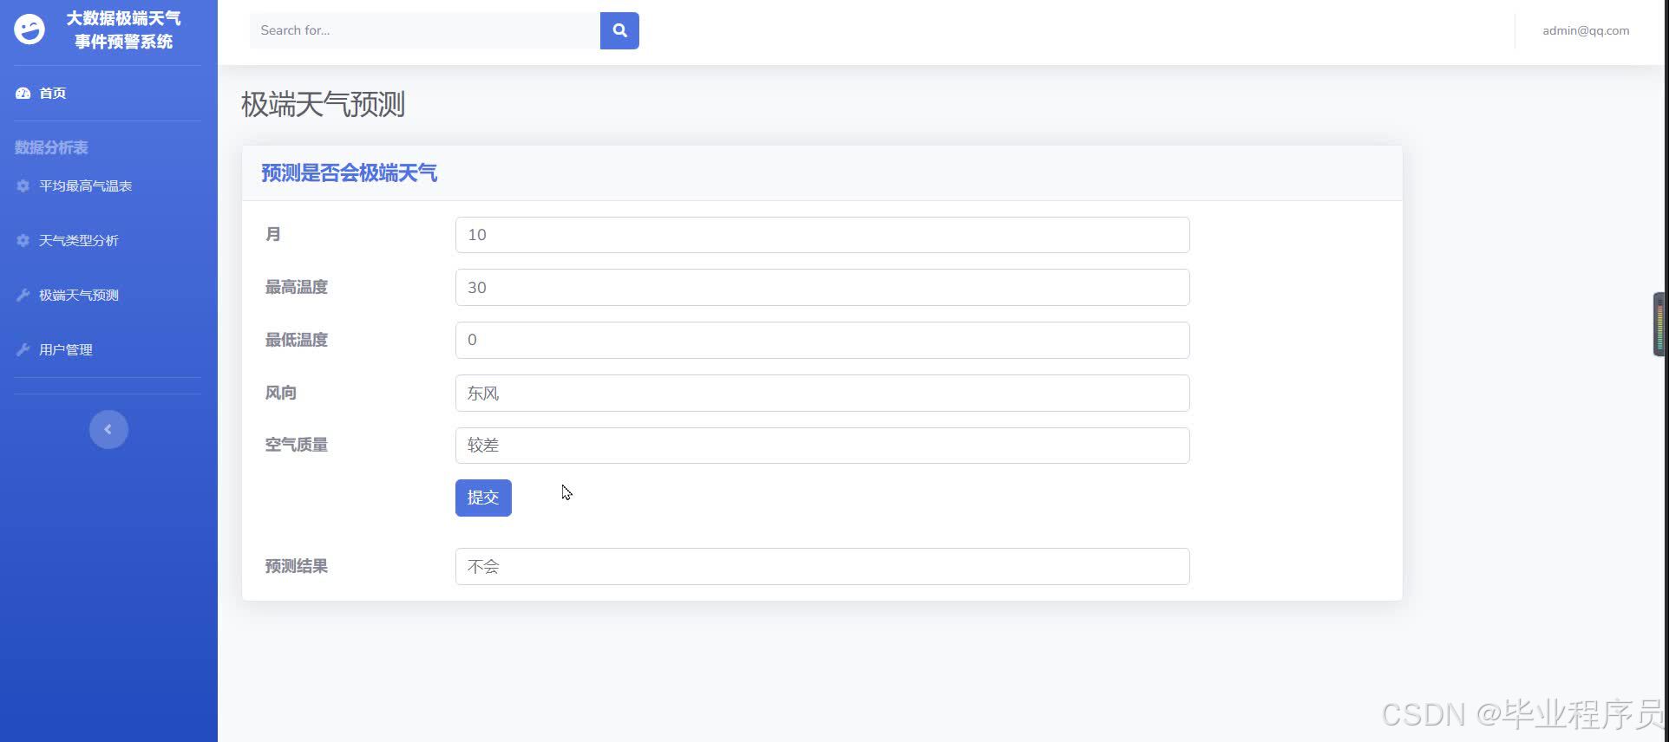Image resolution: width=1669 pixels, height=742 pixels.
Task: Click the gear icon beside 天气类型分析
Action: click(x=23, y=240)
